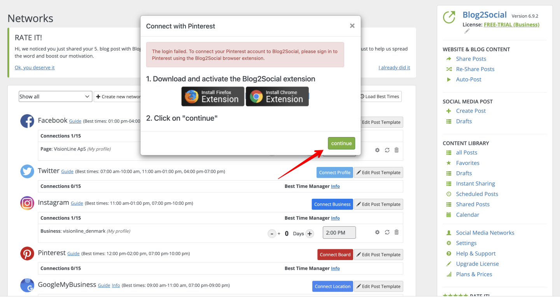This screenshot has height=297, width=560.
Task: Click the Instagram 2:00 PM time field
Action: tap(339, 233)
